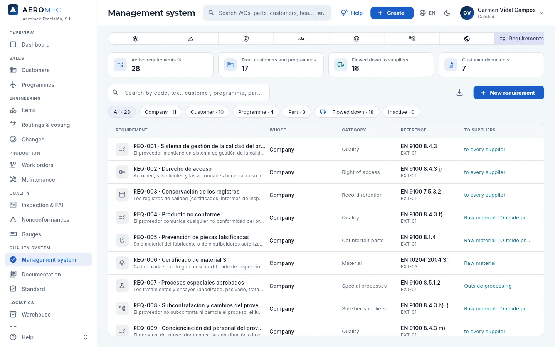555x347 pixels.
Task: Click the REQ-002 key icon
Action: pos(122,172)
